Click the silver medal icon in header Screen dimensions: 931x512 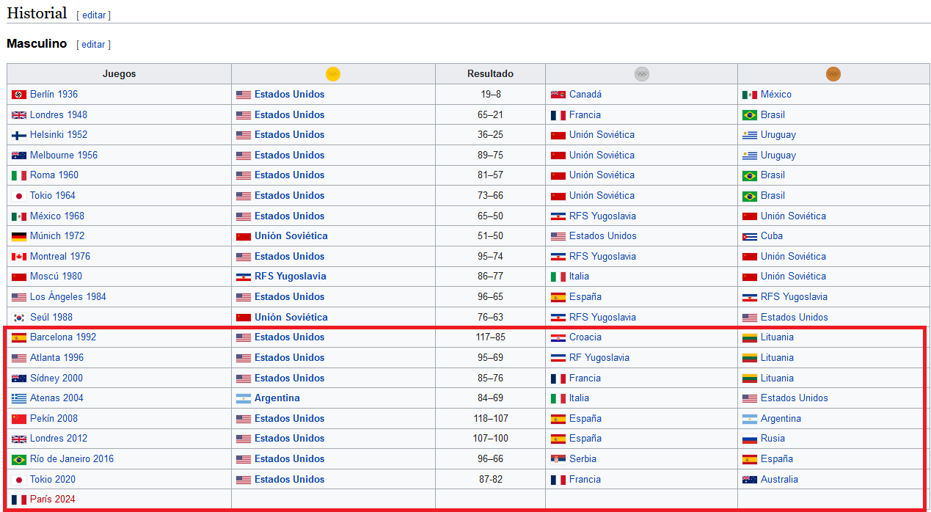tap(642, 74)
